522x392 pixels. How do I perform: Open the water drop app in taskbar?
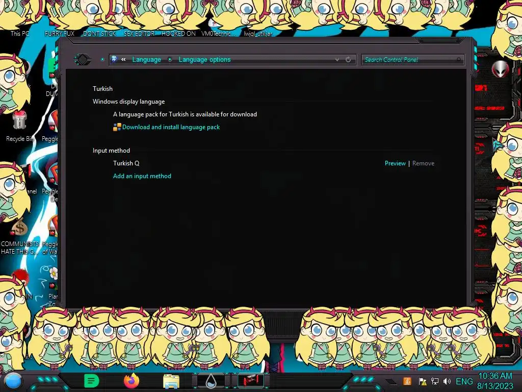point(211,381)
